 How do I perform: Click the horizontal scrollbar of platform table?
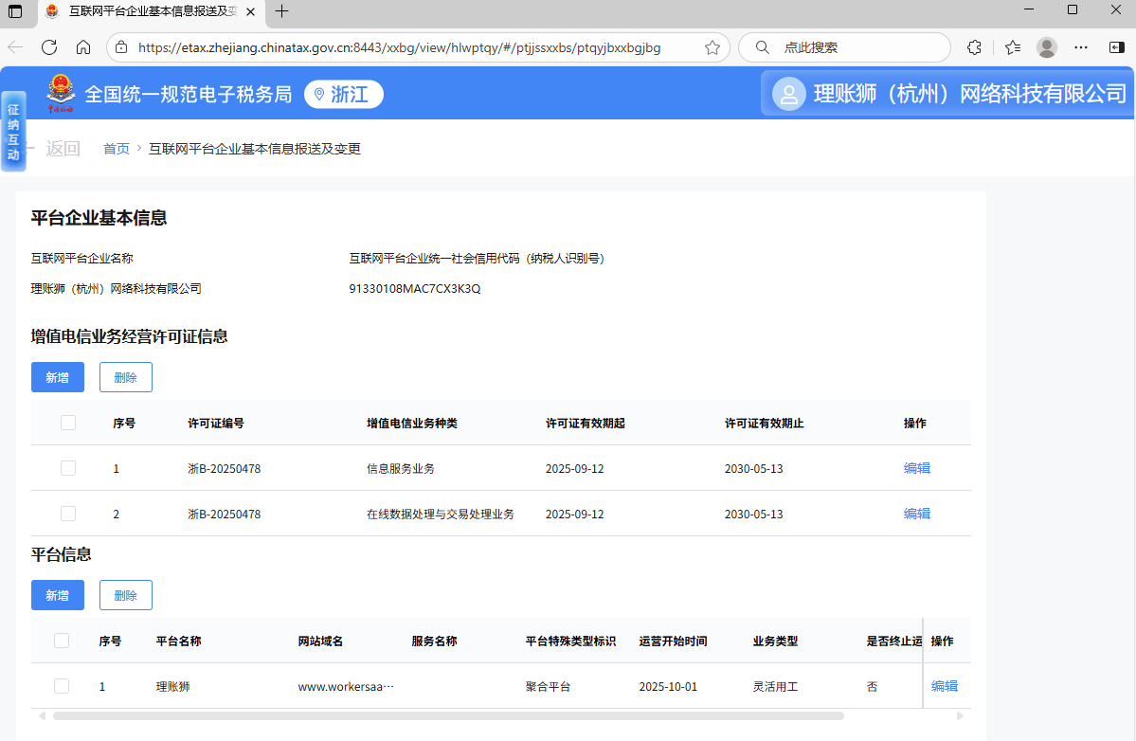point(447,715)
